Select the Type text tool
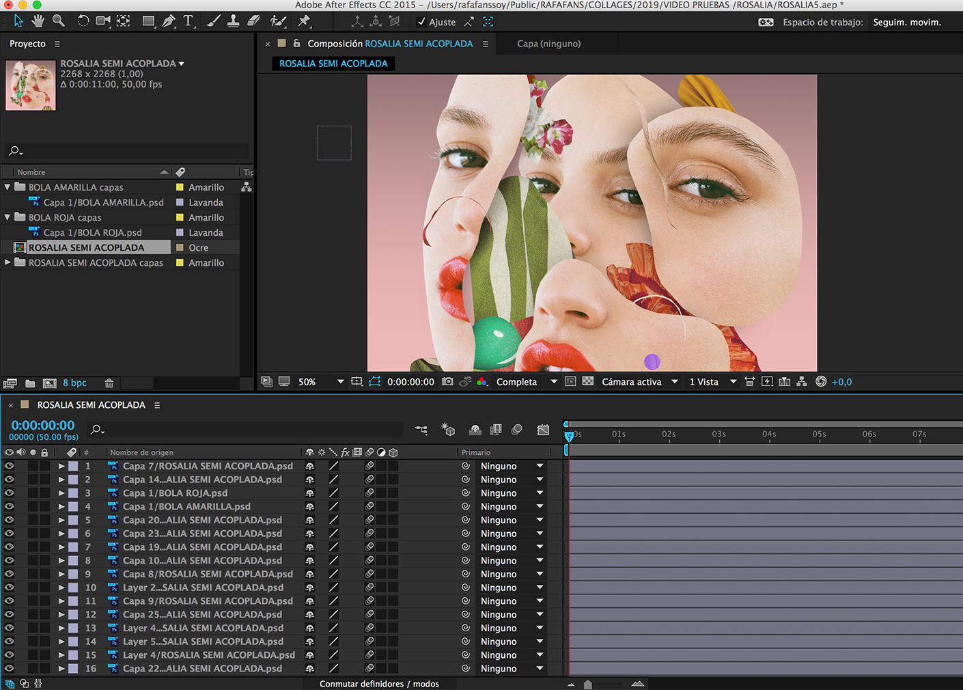This screenshot has height=690, width=963. coord(189,21)
